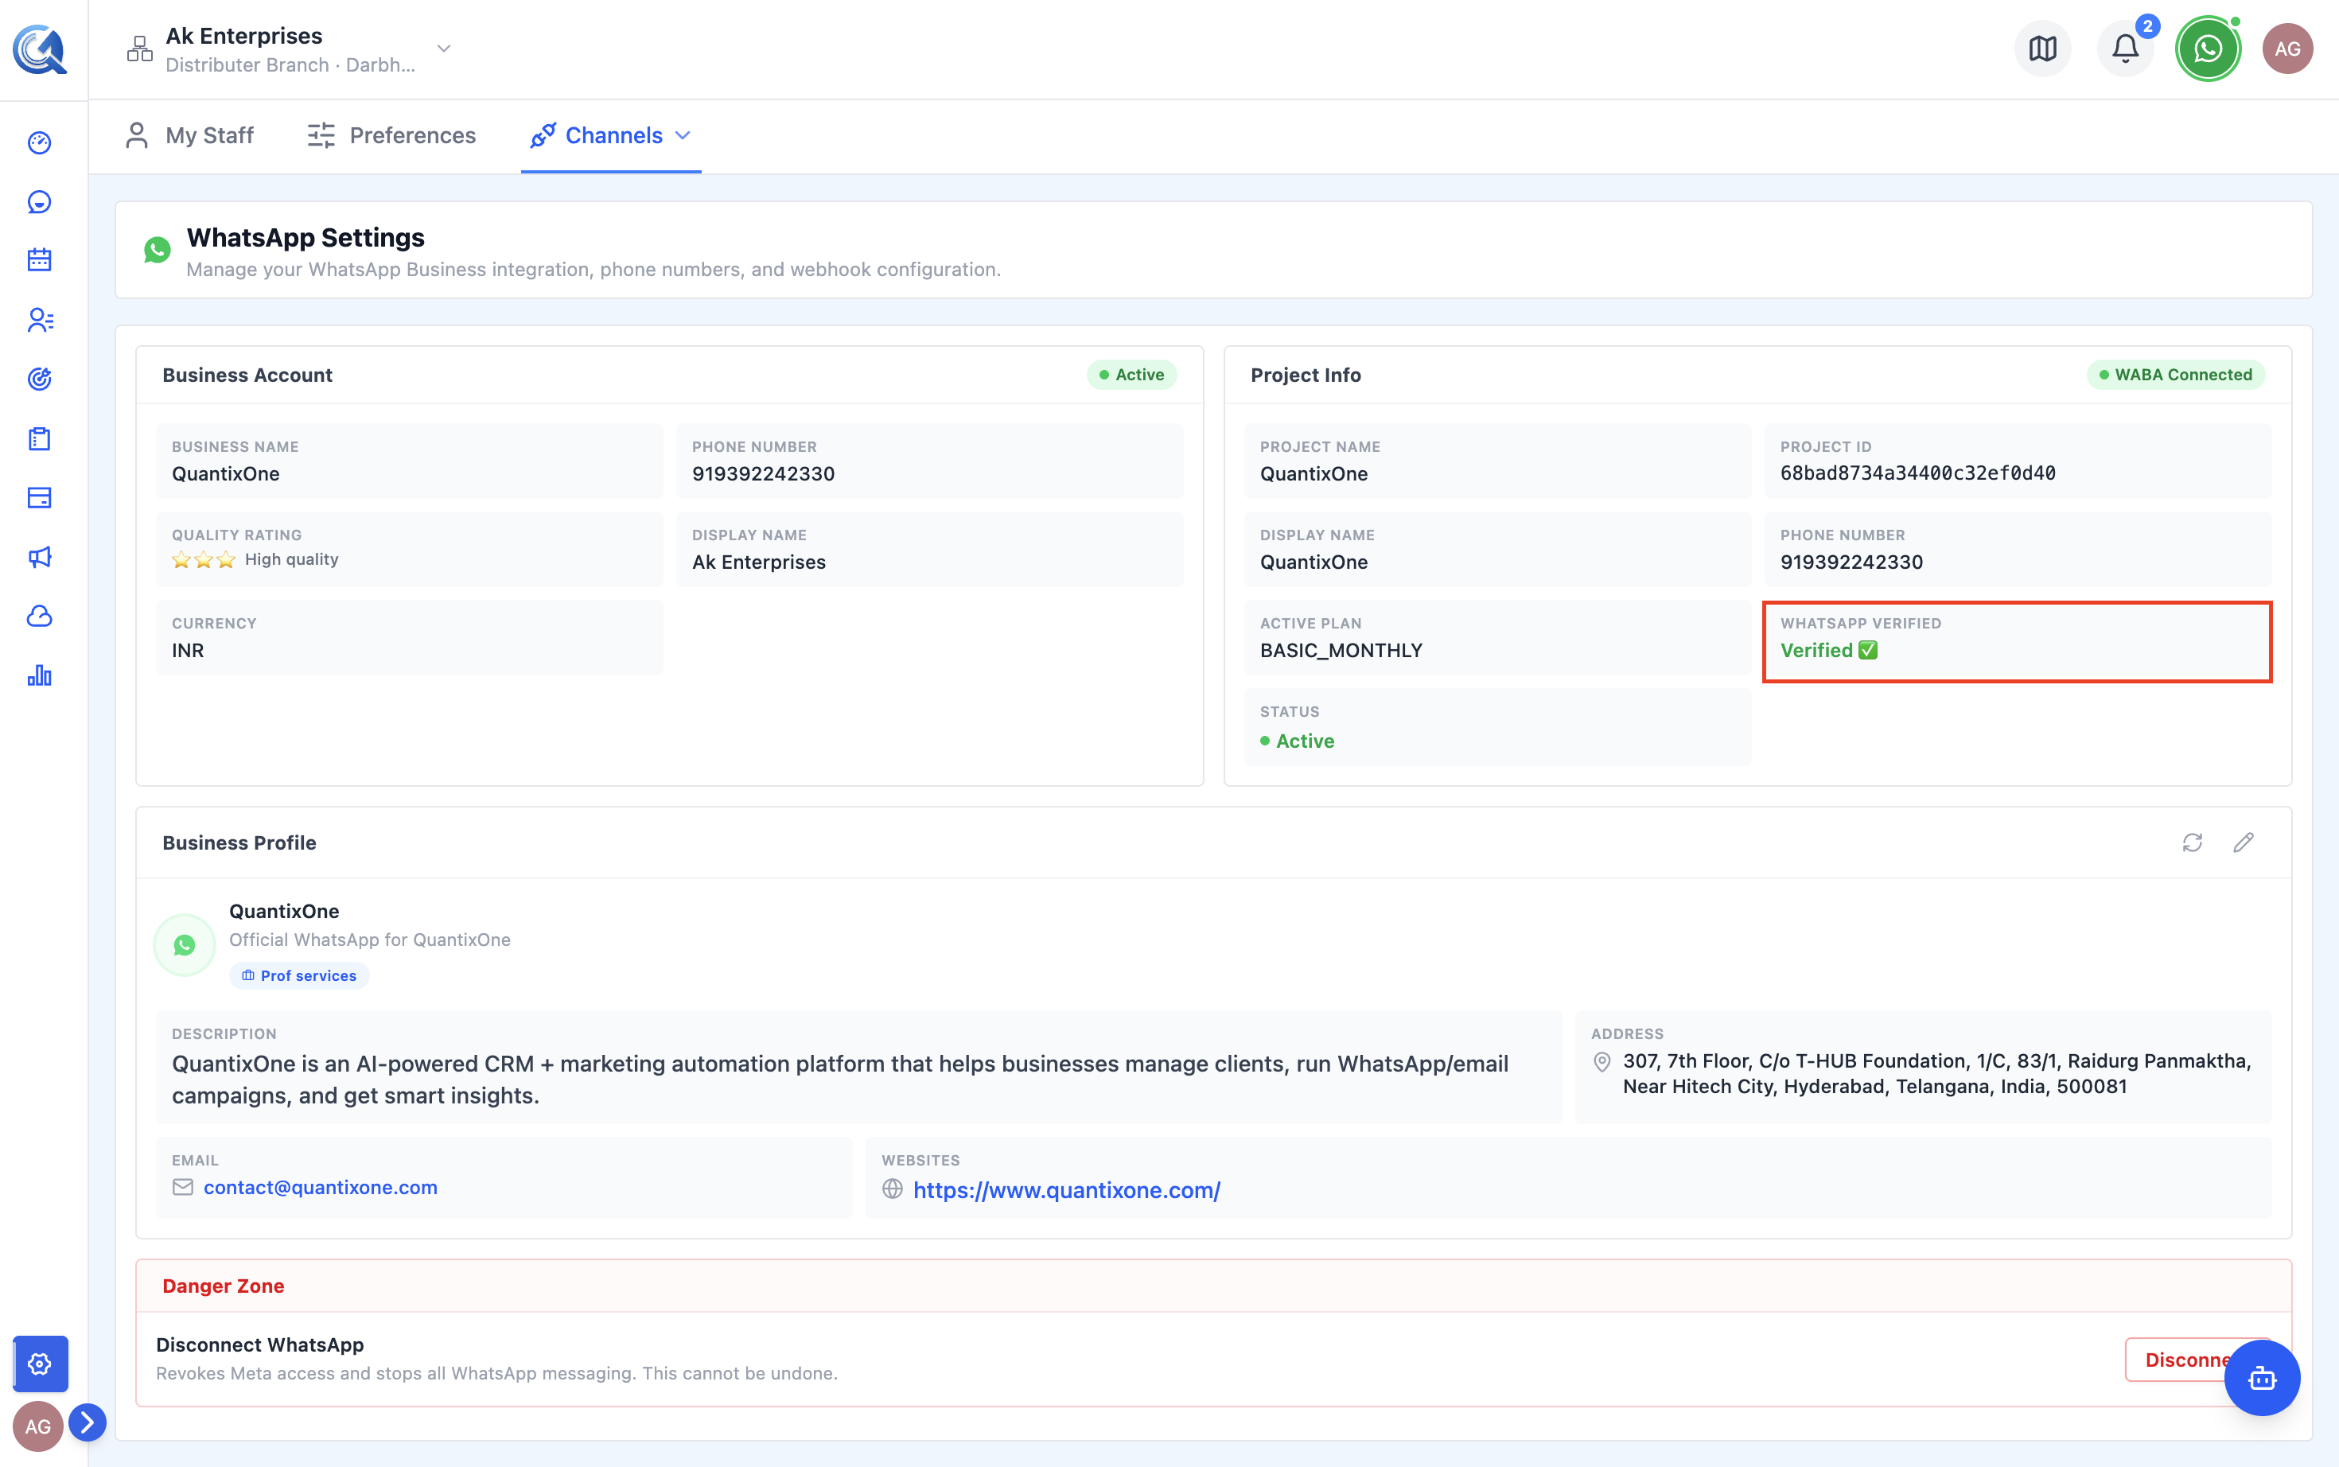Expand the Ak Enterprises branch selector

click(443, 49)
